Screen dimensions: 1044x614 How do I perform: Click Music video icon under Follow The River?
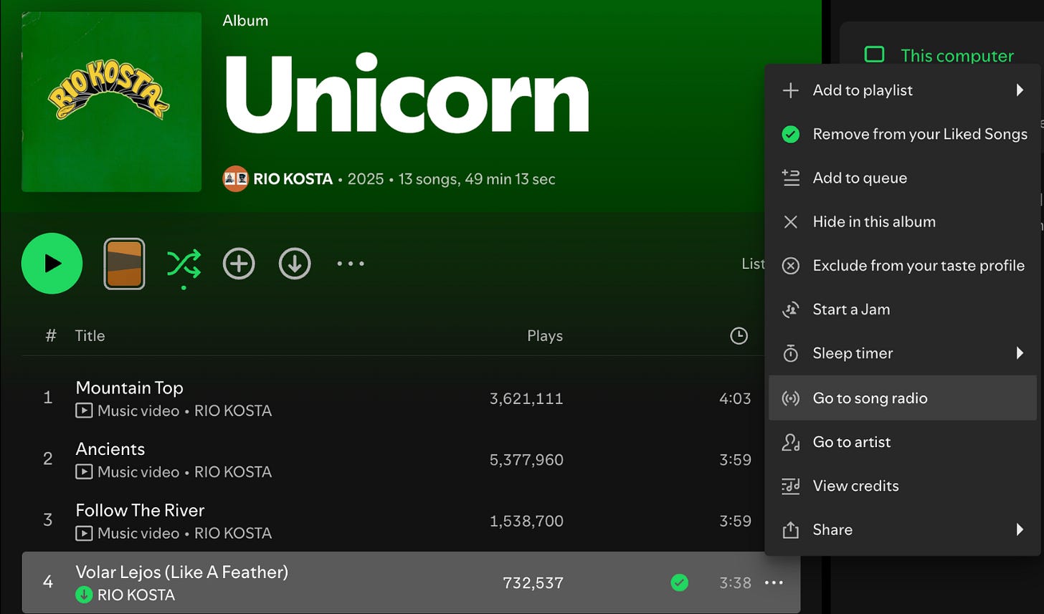tap(84, 534)
